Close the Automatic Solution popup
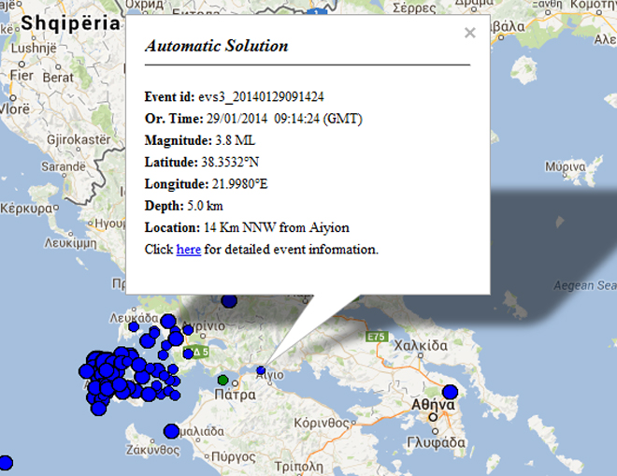 [470, 34]
